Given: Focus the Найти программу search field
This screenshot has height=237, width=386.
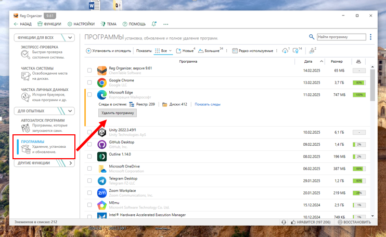Looking at the screenshot, I should [x=341, y=37].
